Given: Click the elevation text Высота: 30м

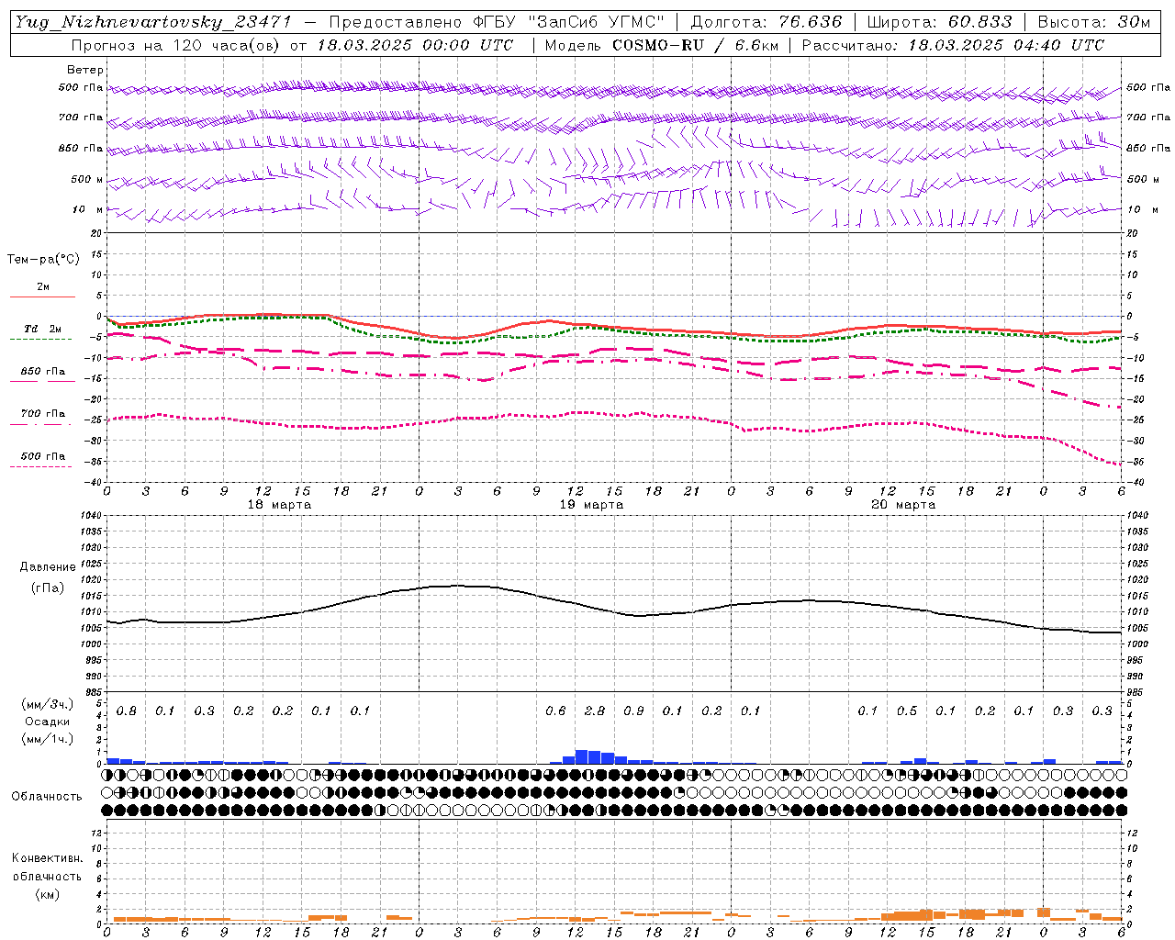Looking at the screenshot, I should pos(1094,22).
